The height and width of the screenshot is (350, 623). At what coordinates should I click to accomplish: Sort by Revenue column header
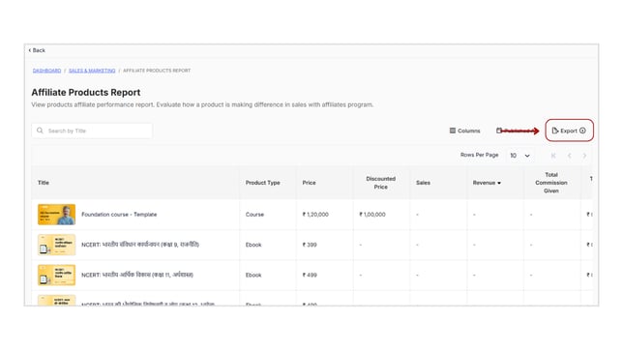[487, 183]
